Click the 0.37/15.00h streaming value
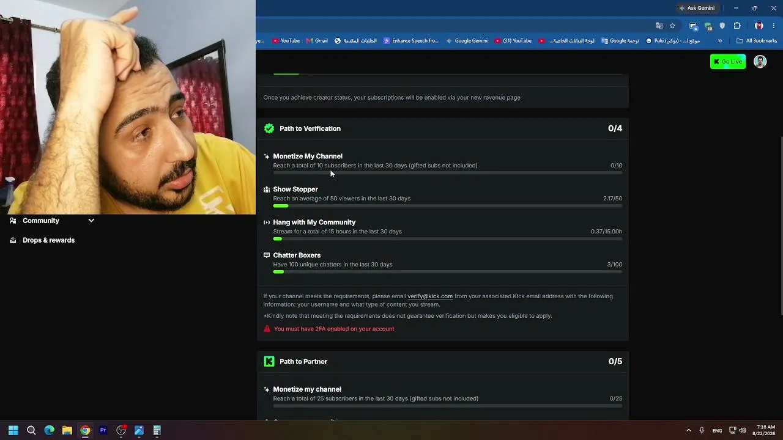This screenshot has width=783, height=440. click(606, 232)
